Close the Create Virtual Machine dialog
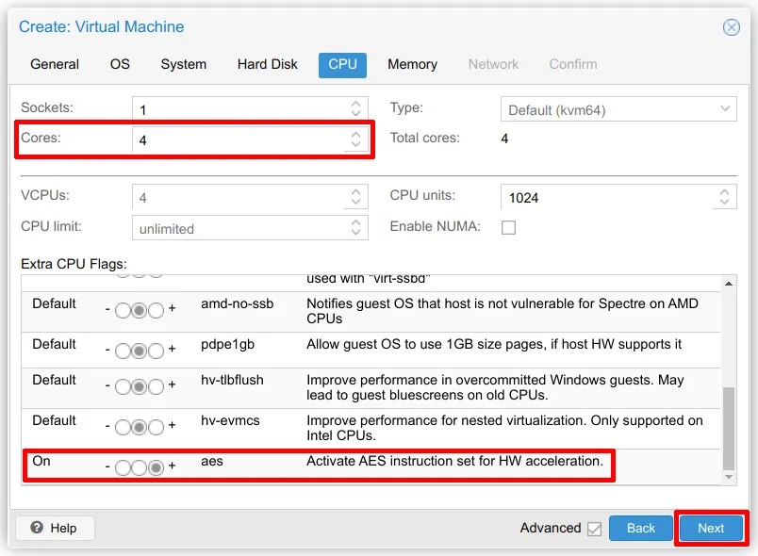 tap(731, 27)
